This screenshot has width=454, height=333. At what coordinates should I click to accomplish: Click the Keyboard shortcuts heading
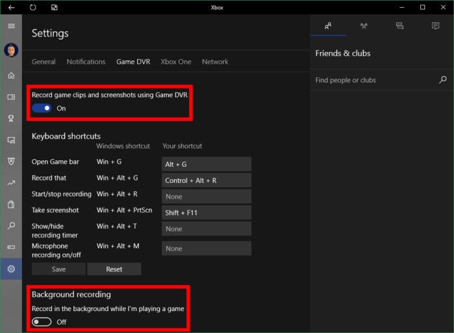[x=66, y=136]
